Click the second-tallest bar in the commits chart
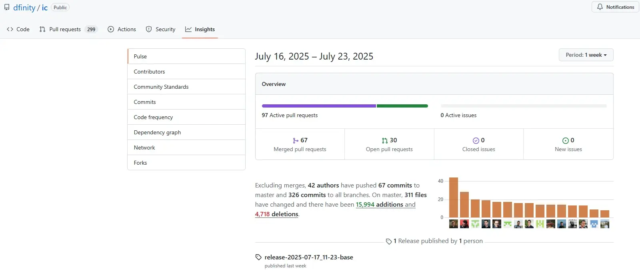The height and width of the screenshot is (275, 640). coord(464,205)
